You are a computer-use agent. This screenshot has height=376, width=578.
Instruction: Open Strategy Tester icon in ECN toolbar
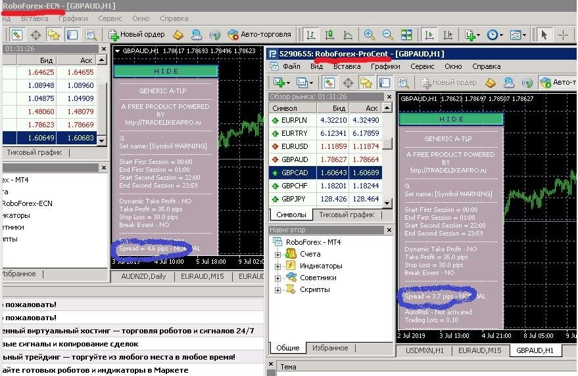tap(91, 35)
